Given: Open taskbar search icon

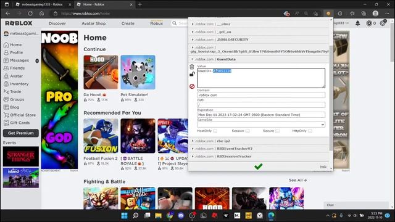Looking at the screenshot, I should coord(136,215).
